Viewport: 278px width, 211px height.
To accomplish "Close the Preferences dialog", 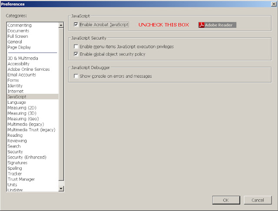I will [274, 4].
